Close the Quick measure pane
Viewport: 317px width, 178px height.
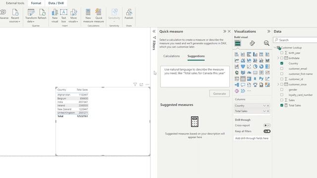click(229, 31)
